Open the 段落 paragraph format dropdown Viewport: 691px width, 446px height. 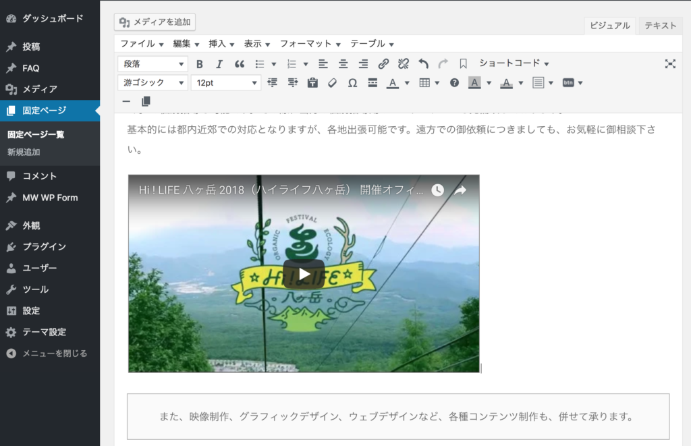153,64
